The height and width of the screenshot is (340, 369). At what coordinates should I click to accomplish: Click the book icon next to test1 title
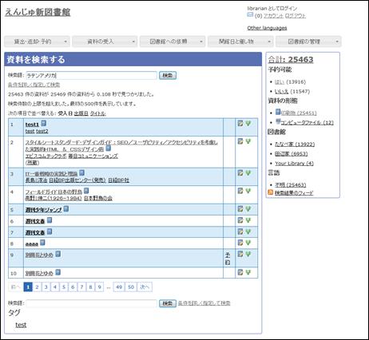[x=44, y=123]
